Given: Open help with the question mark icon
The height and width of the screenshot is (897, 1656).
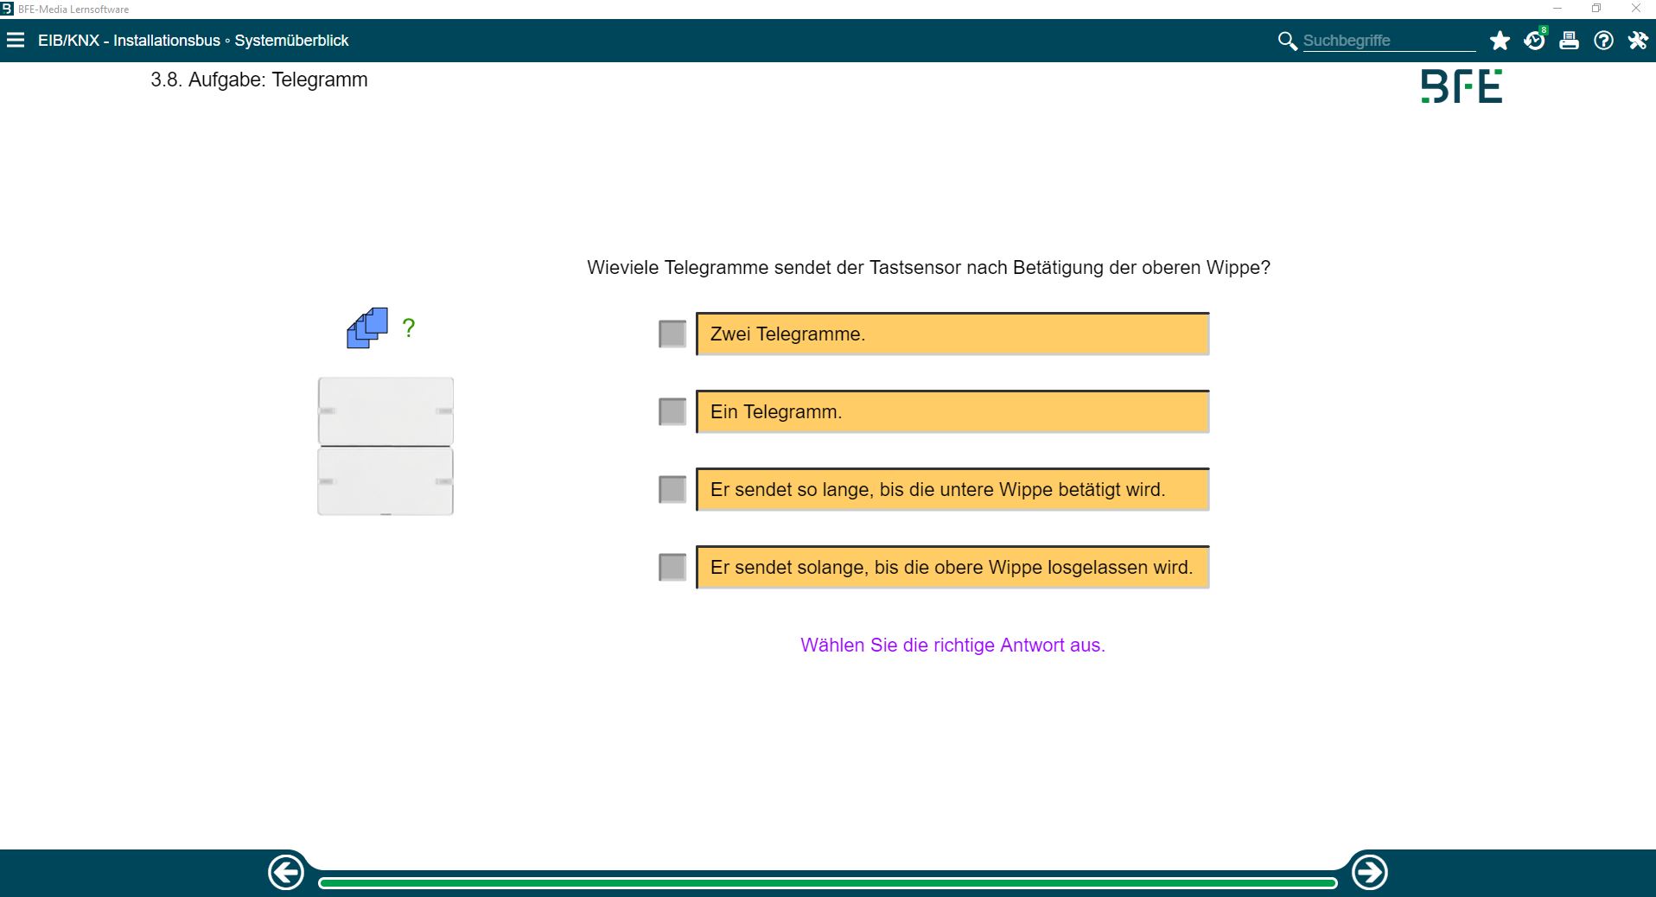Looking at the screenshot, I should 1603,41.
